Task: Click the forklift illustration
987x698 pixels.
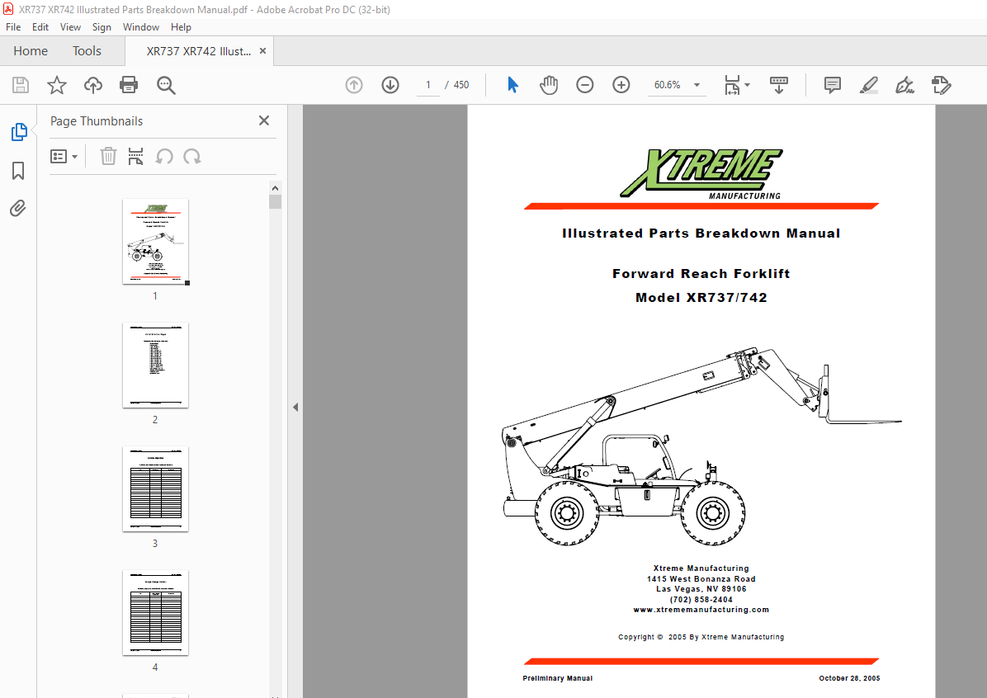Action: [701, 446]
